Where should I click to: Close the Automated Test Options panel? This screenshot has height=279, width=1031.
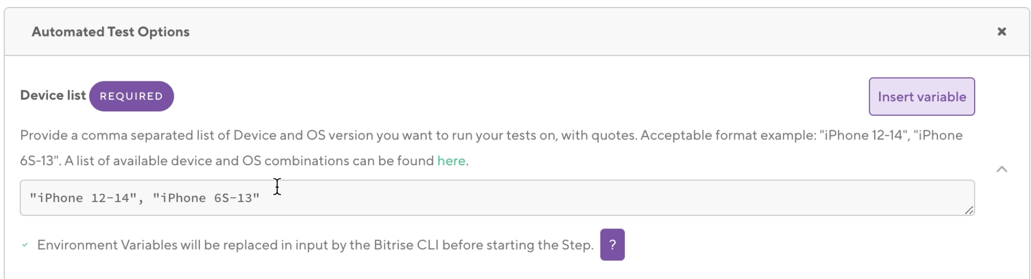1001,32
